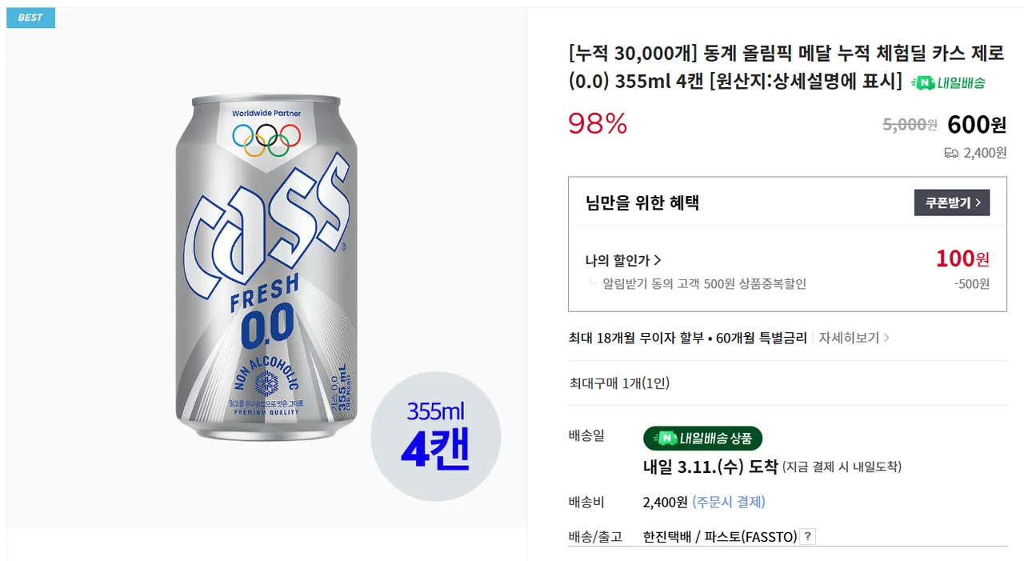Click the strikethrough 5,000원 original price
This screenshot has height=561, width=1024.
[910, 125]
